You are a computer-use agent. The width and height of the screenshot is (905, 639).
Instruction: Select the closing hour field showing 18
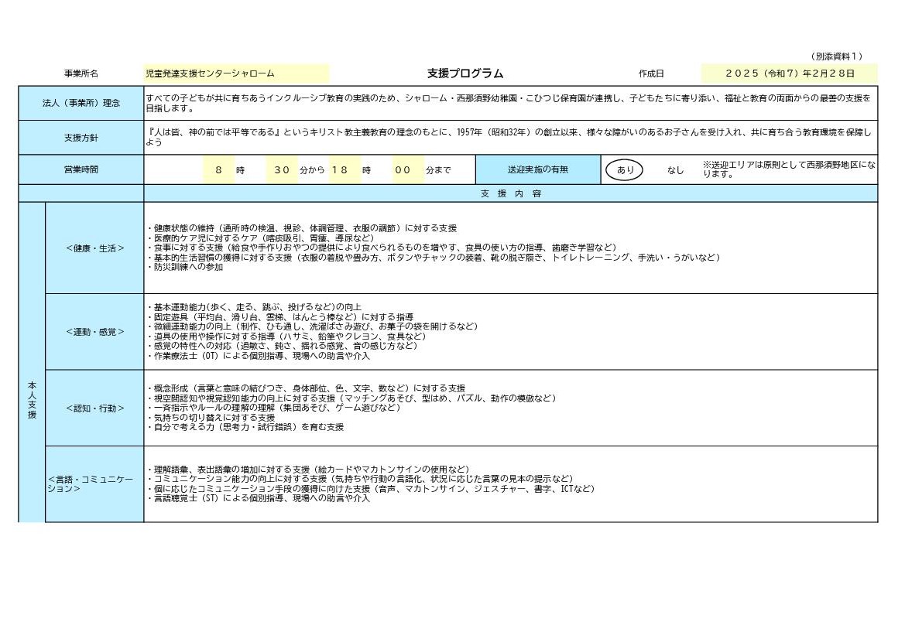click(341, 170)
